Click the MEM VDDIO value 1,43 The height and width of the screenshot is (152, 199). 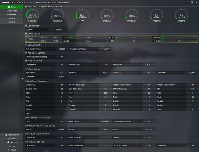[x=62, y=73]
